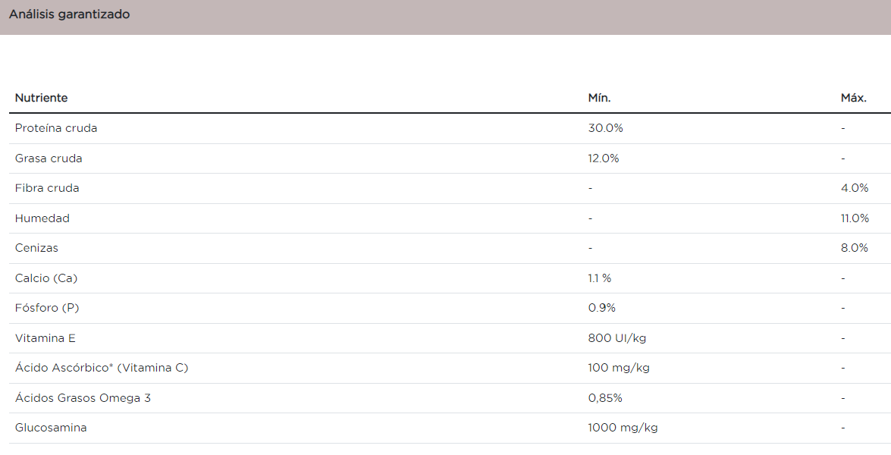Viewport: 891px width, 455px height.
Task: Select the Grasa cruda row label
Action: (x=49, y=158)
